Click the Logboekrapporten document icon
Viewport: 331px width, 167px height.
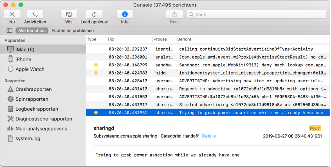click(x=10, y=109)
